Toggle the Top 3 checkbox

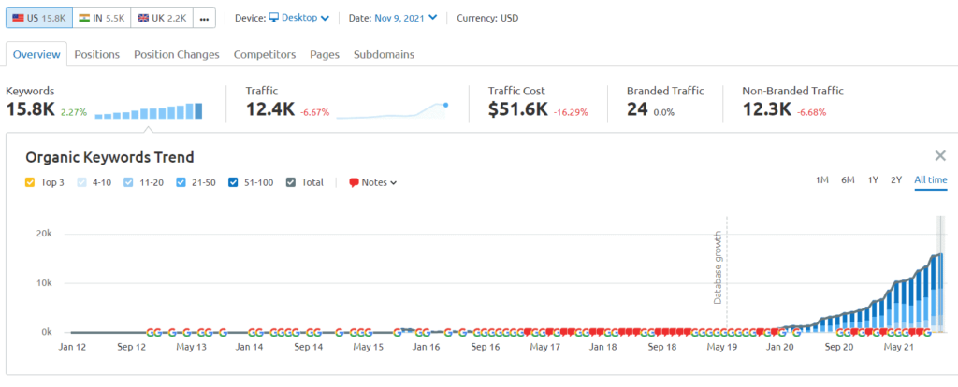[x=30, y=182]
